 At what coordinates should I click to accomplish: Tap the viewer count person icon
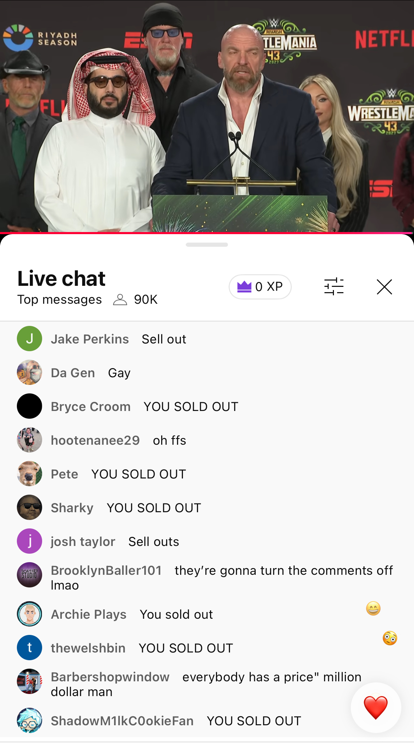(x=120, y=300)
